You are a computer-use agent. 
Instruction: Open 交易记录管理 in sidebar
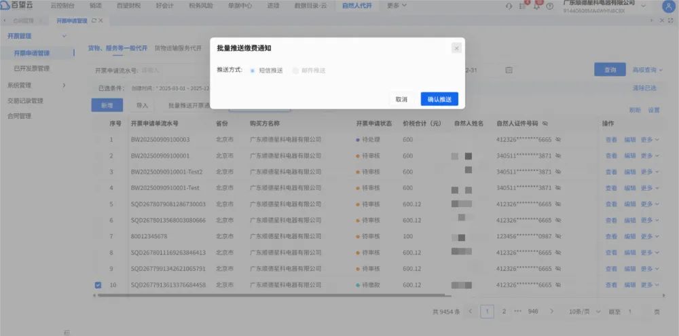[26, 101]
